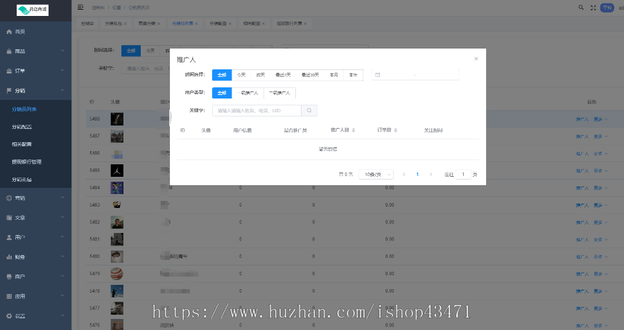Select 最近7天 in dialog time filter
Screen dimensions: 624x330
click(283, 75)
